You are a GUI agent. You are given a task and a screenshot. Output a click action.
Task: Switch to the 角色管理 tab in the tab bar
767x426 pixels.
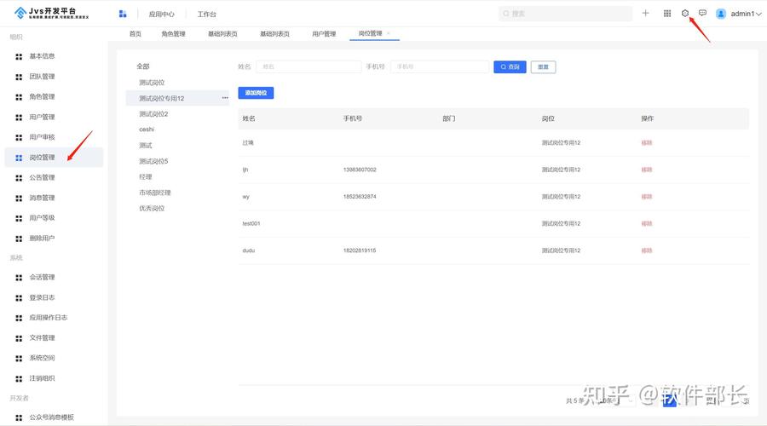[x=173, y=34]
